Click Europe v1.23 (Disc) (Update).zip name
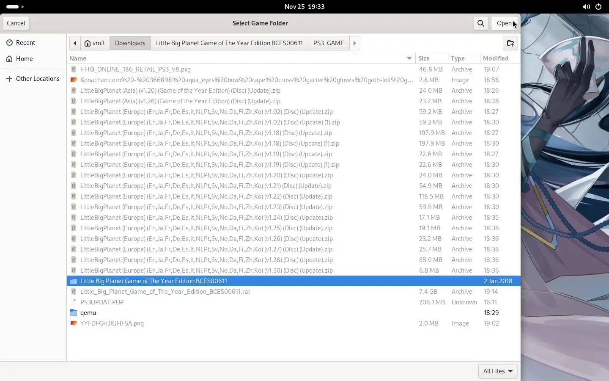609x381 pixels. [x=206, y=207]
